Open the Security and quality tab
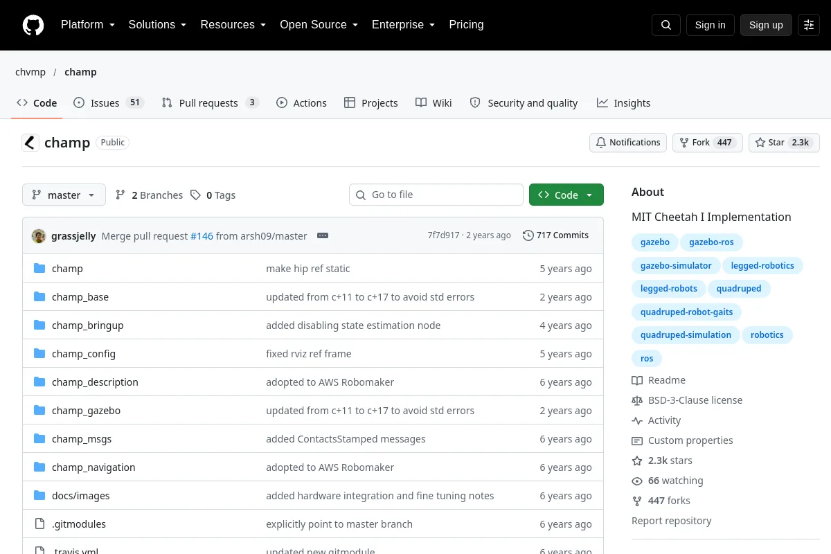This screenshot has height=554, width=831. [x=524, y=103]
